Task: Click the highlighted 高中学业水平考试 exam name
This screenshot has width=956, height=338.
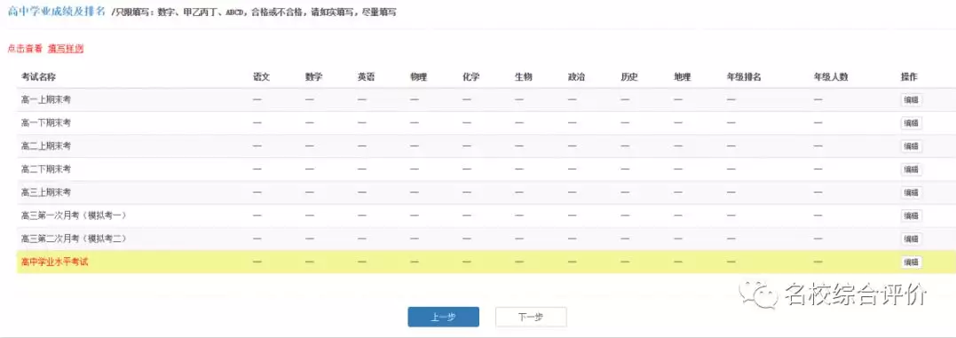Action: pyautogui.click(x=55, y=262)
